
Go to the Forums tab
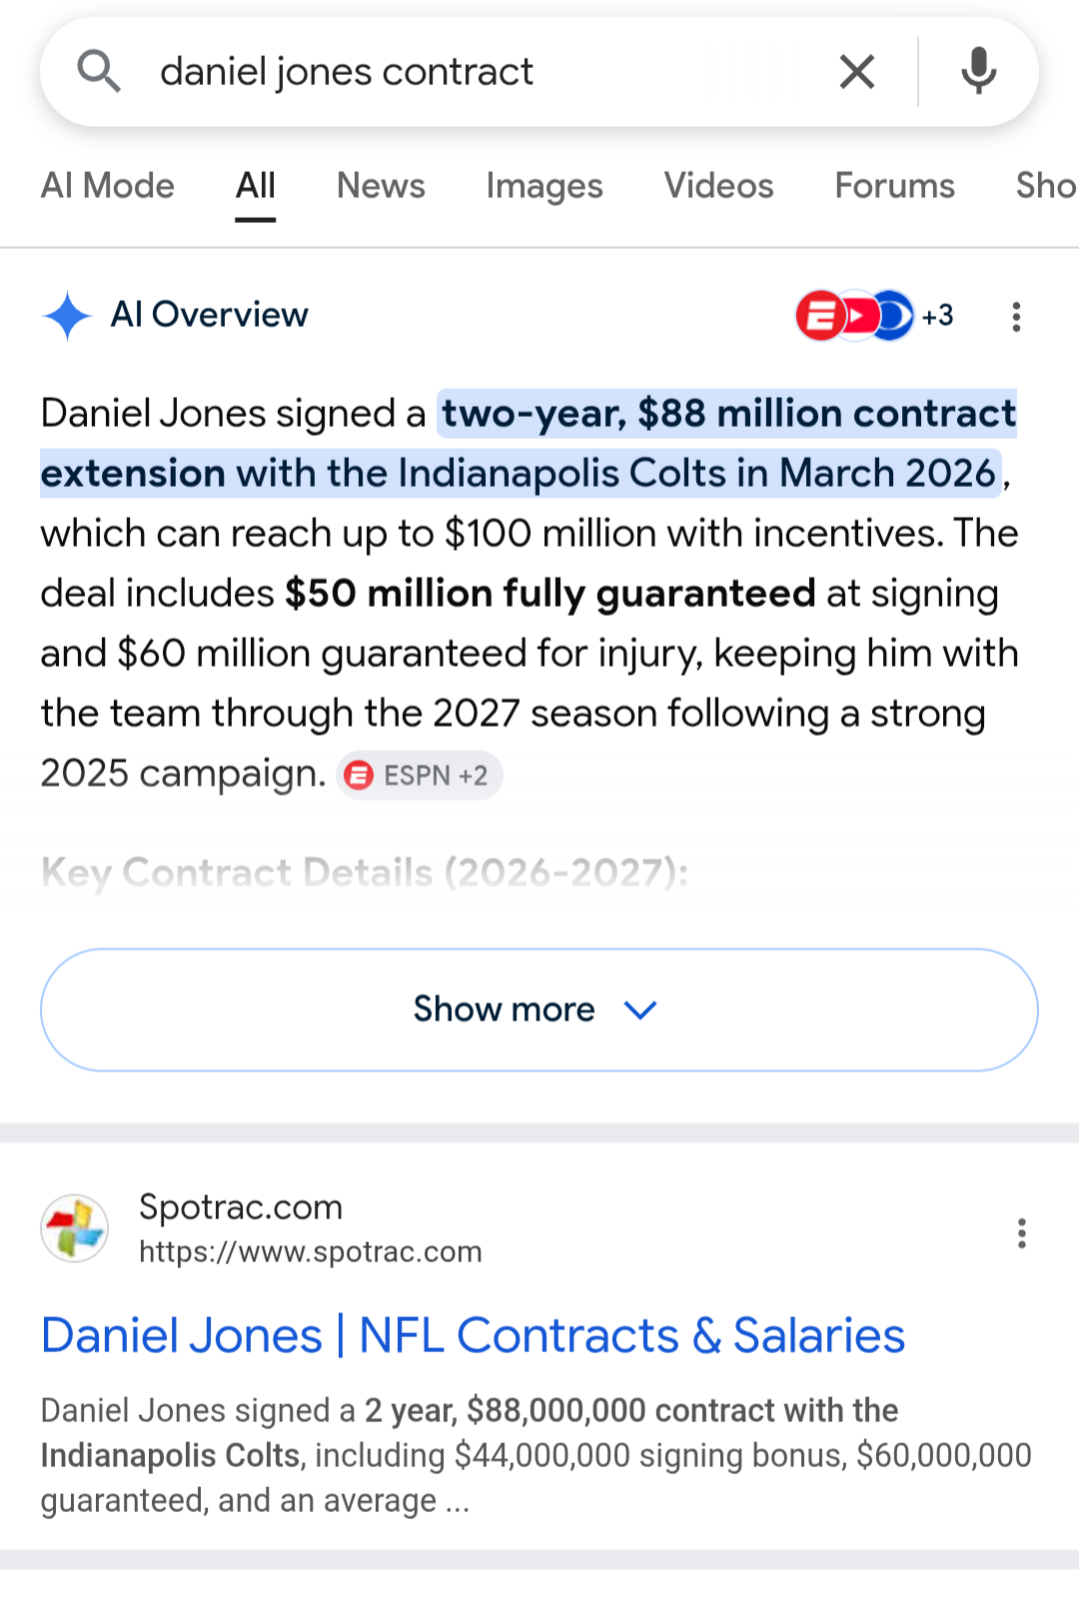click(x=894, y=186)
